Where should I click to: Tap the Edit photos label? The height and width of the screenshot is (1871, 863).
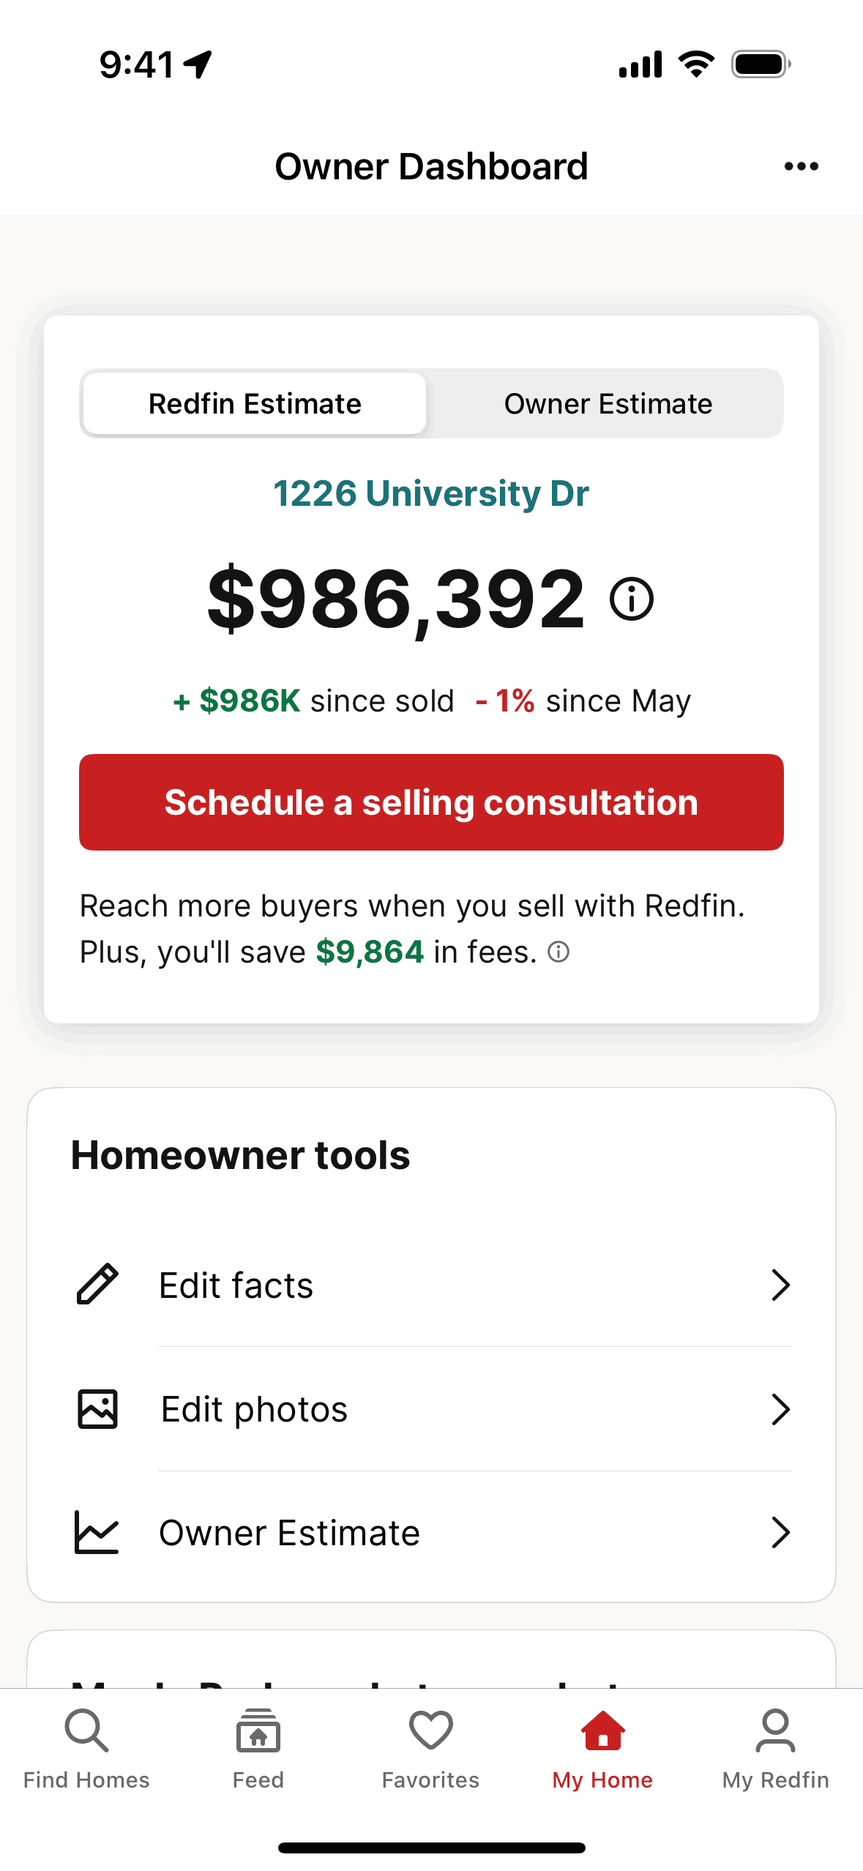[x=254, y=1409]
